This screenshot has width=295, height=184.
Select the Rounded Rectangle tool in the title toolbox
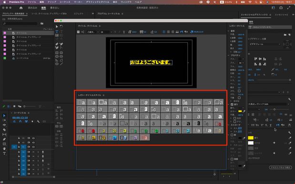(61, 53)
